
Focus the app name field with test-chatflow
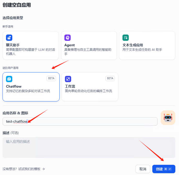click(80, 121)
